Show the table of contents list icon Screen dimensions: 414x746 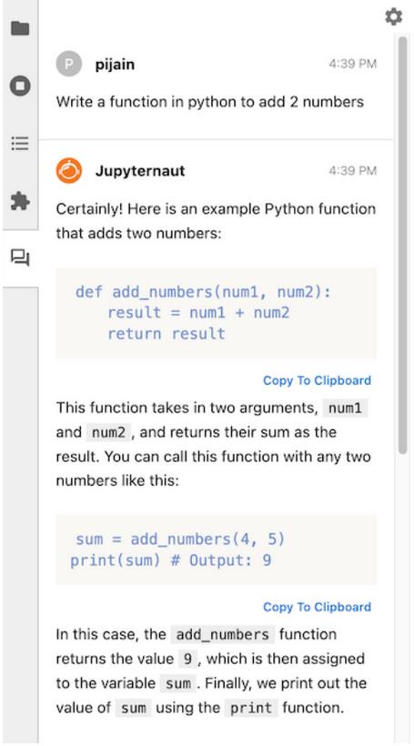click(x=20, y=143)
